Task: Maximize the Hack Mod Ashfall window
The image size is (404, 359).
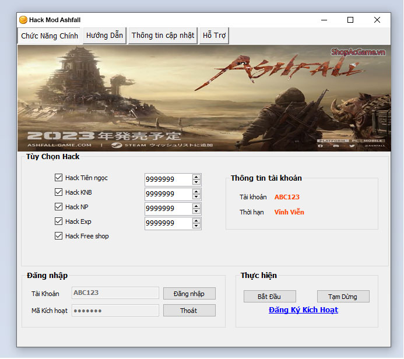Action: pos(350,20)
